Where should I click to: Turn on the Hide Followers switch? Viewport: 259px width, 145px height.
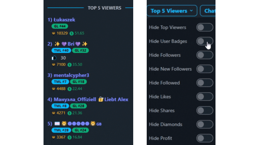(x=205, y=55)
